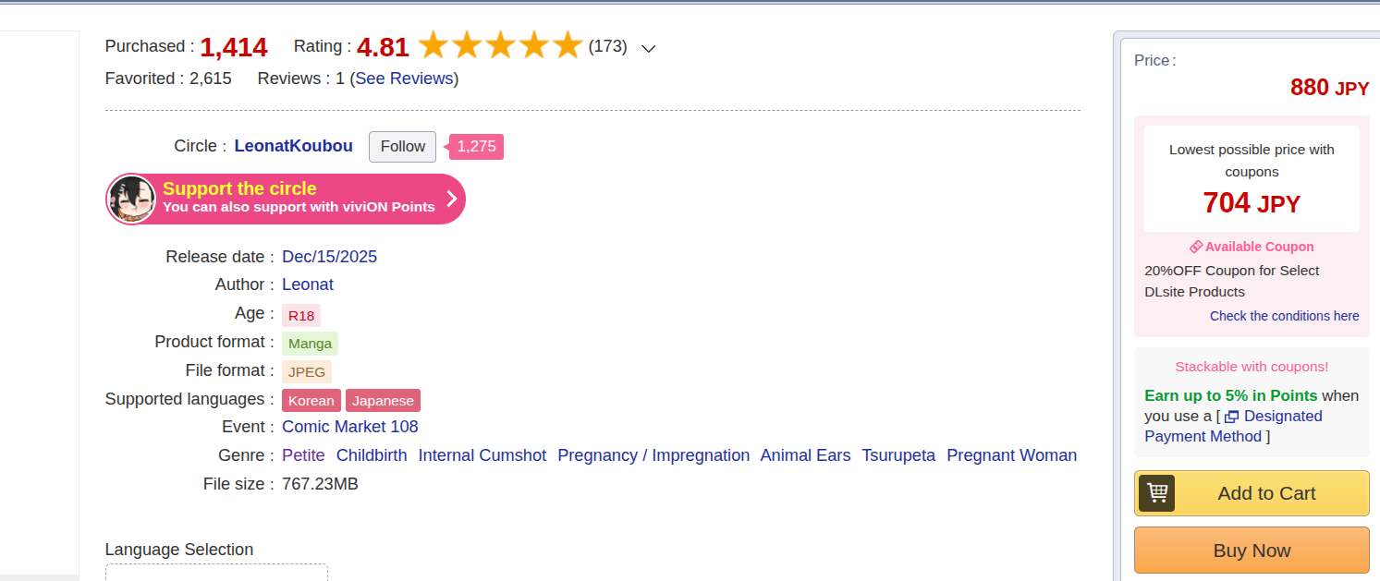The width and height of the screenshot is (1380, 581).
Task: Click the shopping cart icon
Action: click(x=1156, y=493)
